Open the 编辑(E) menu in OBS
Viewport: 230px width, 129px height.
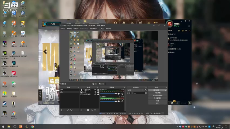tap(69, 29)
